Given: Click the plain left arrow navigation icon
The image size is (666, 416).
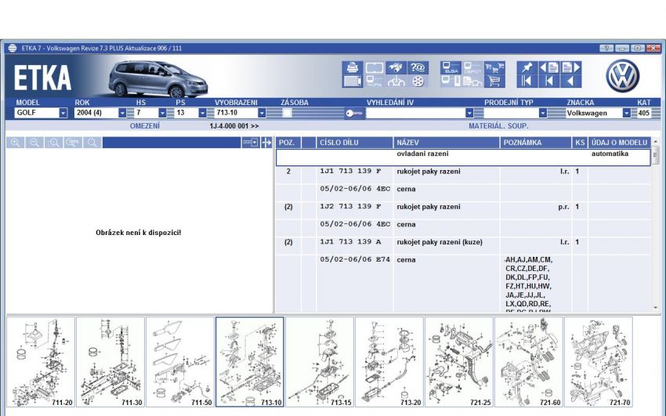Looking at the screenshot, I should tap(571, 81).
